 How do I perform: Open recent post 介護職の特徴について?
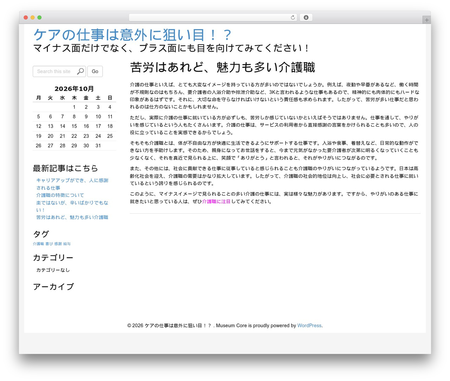point(60,195)
